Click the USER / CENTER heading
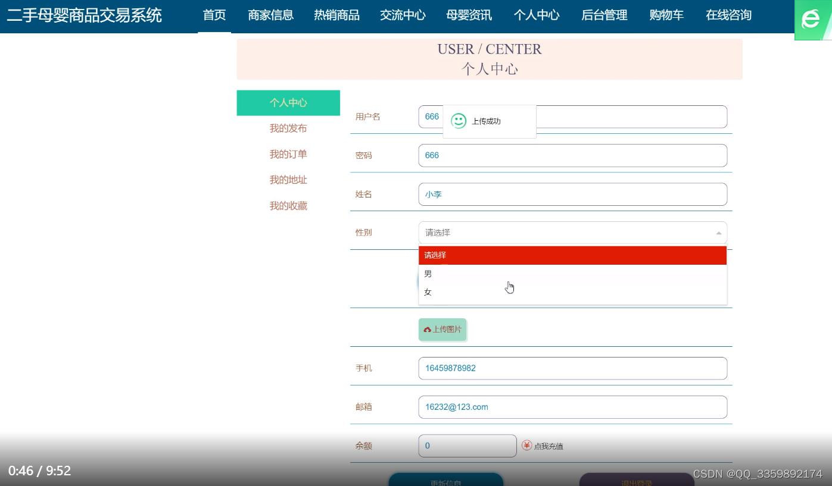Viewport: 832px width, 486px height. [x=490, y=49]
